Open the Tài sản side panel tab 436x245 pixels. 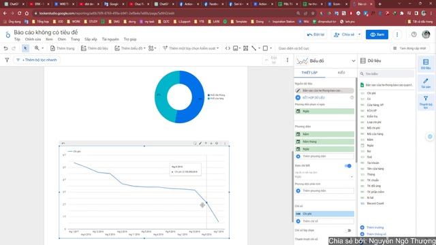point(425,83)
